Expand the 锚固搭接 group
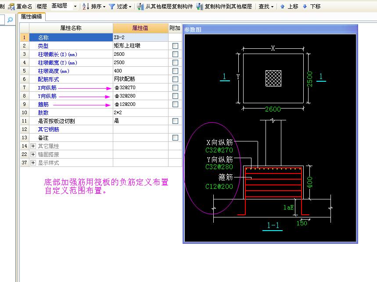This screenshot has height=282, width=377. click(33, 155)
